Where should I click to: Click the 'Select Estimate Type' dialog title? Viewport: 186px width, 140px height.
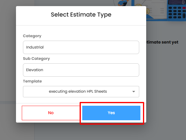point(81,15)
